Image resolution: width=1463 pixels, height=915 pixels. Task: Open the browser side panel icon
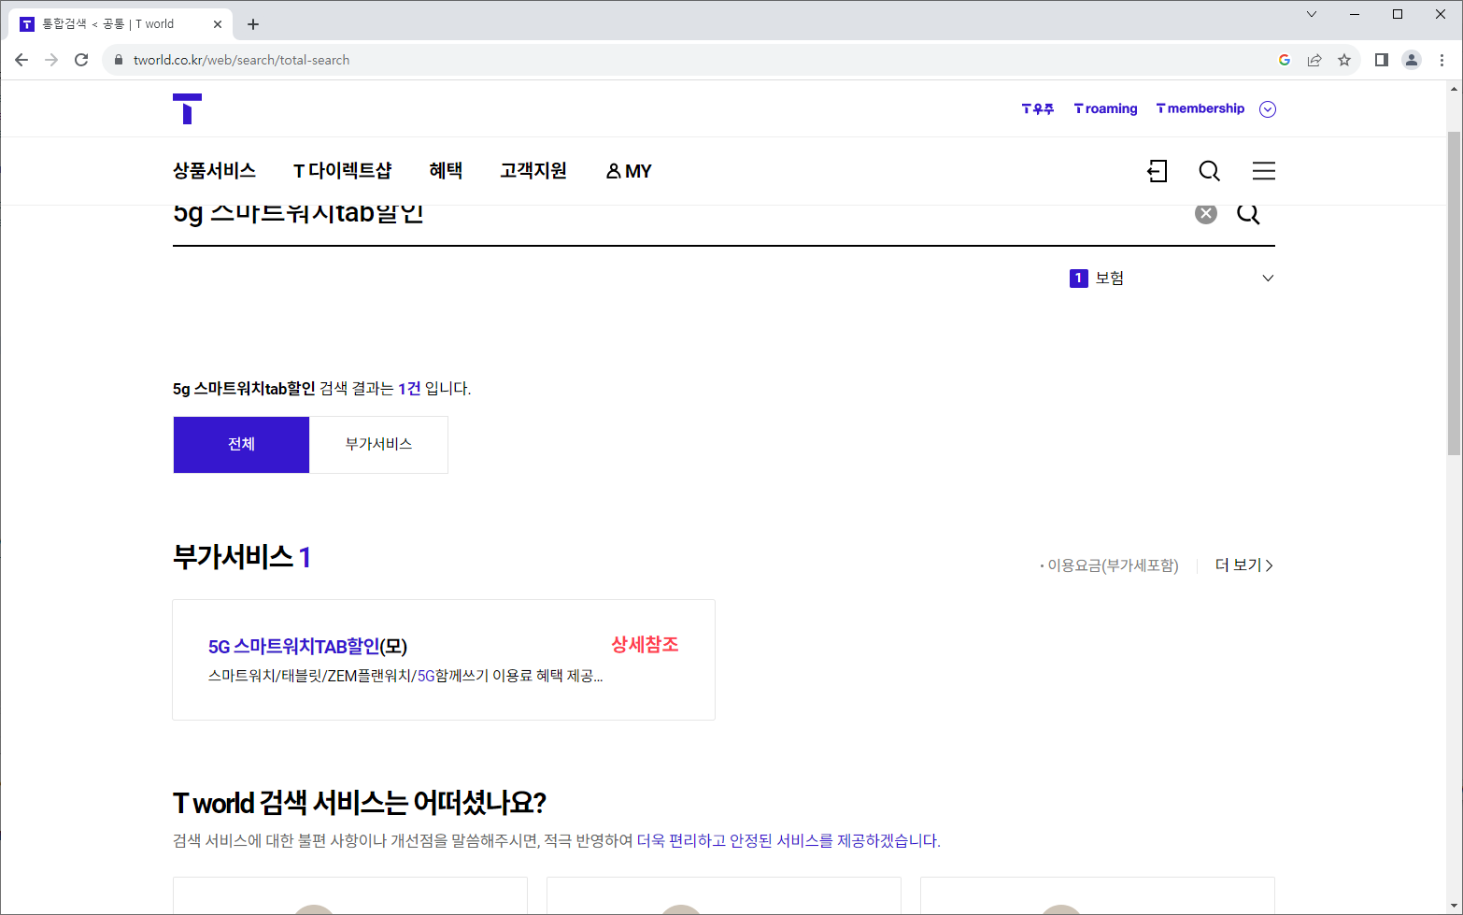click(x=1382, y=60)
